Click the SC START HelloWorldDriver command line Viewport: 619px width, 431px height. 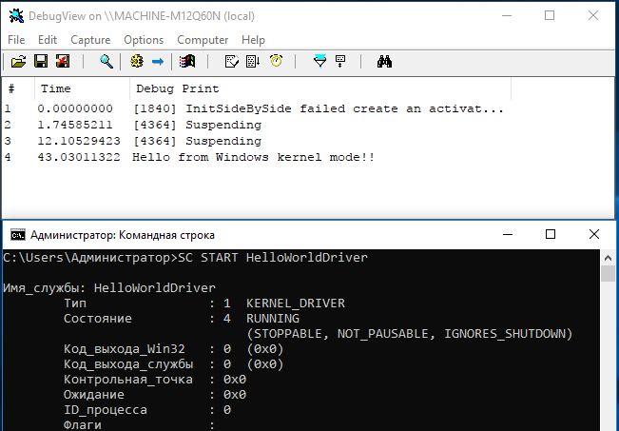point(185,258)
